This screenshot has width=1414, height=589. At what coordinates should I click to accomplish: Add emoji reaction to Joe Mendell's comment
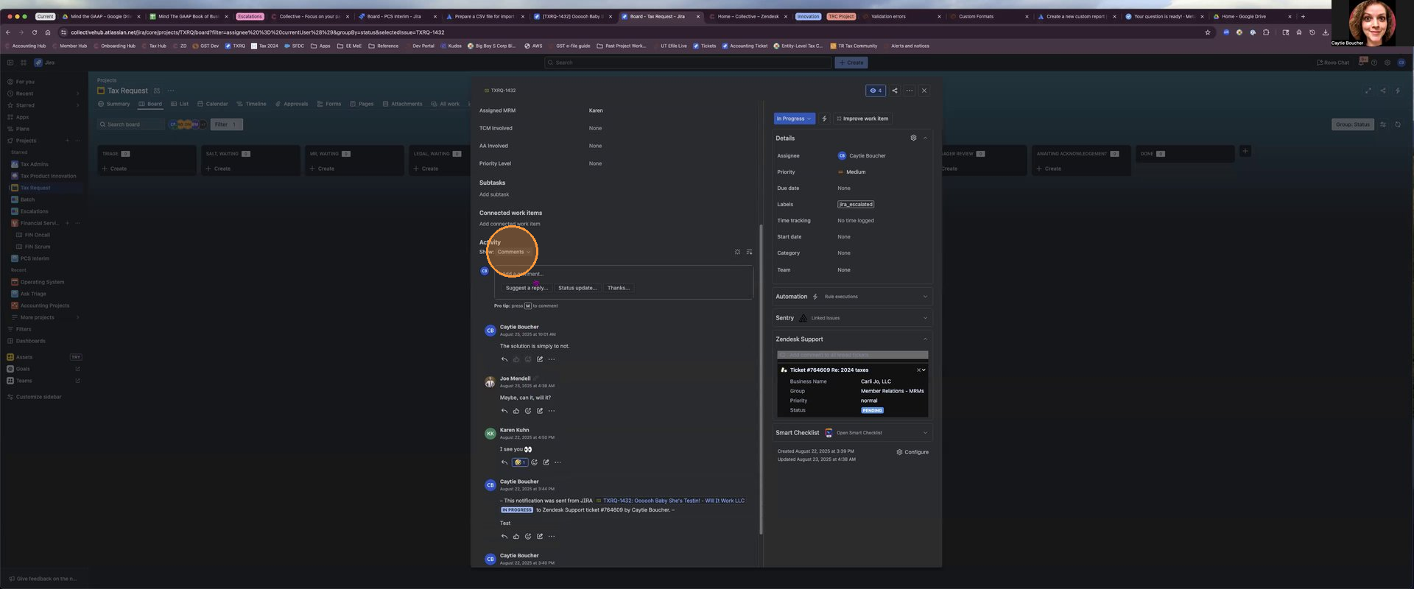(x=528, y=411)
